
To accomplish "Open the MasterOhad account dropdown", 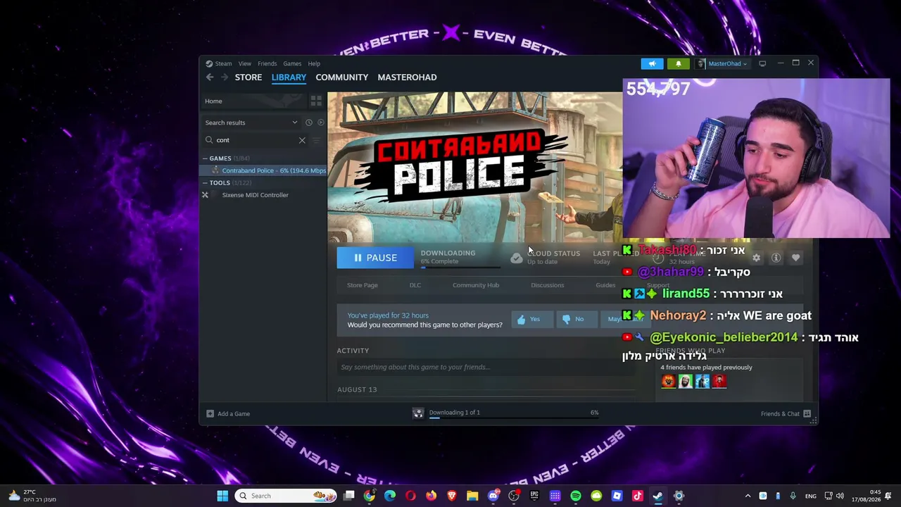I will coord(722,63).
